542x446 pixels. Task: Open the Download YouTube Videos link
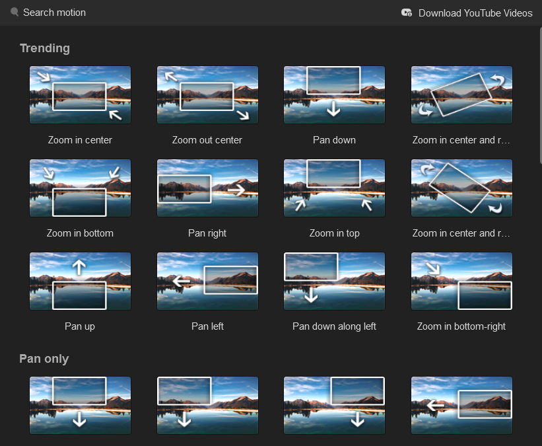tap(475, 13)
